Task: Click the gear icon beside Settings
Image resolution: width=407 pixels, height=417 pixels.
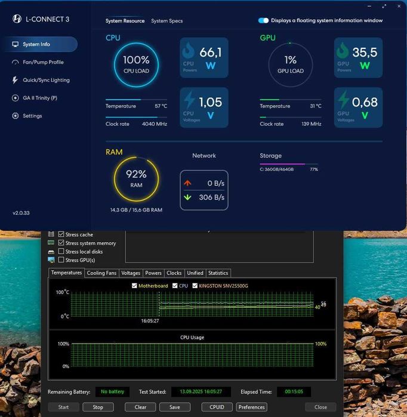Action: 16,116
